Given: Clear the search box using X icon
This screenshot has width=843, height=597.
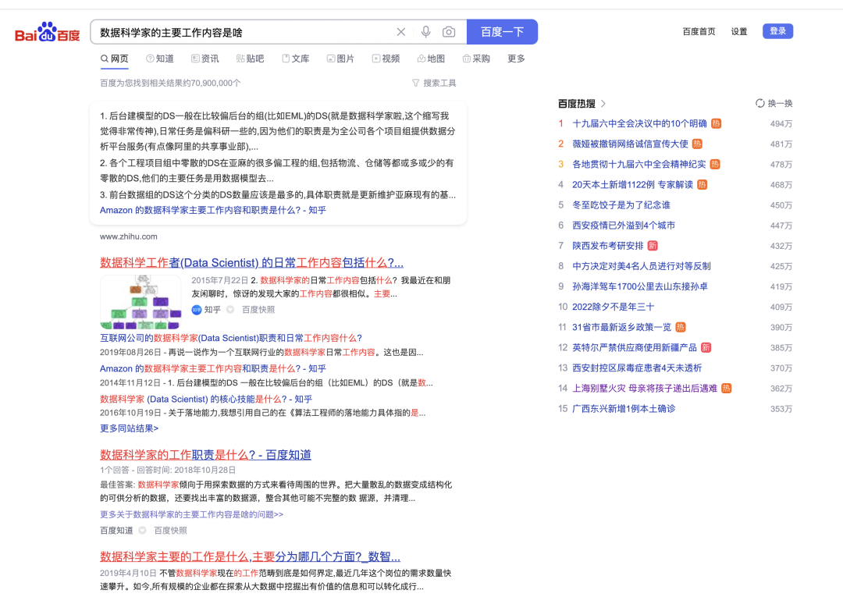Looking at the screenshot, I should click(x=401, y=31).
